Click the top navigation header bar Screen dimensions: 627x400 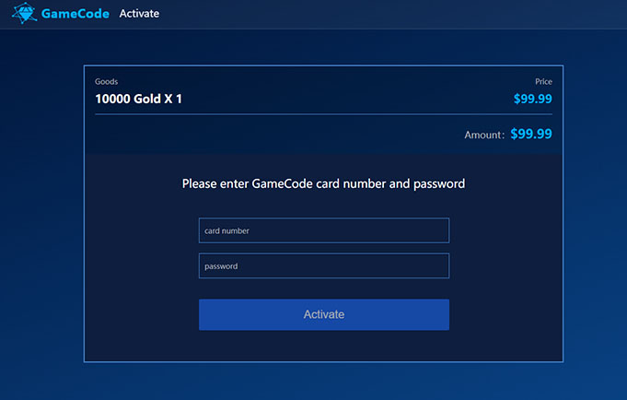[x=313, y=15]
